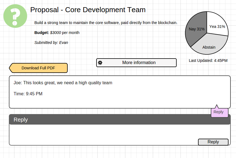Click the green question mark icon

[x=15, y=16]
